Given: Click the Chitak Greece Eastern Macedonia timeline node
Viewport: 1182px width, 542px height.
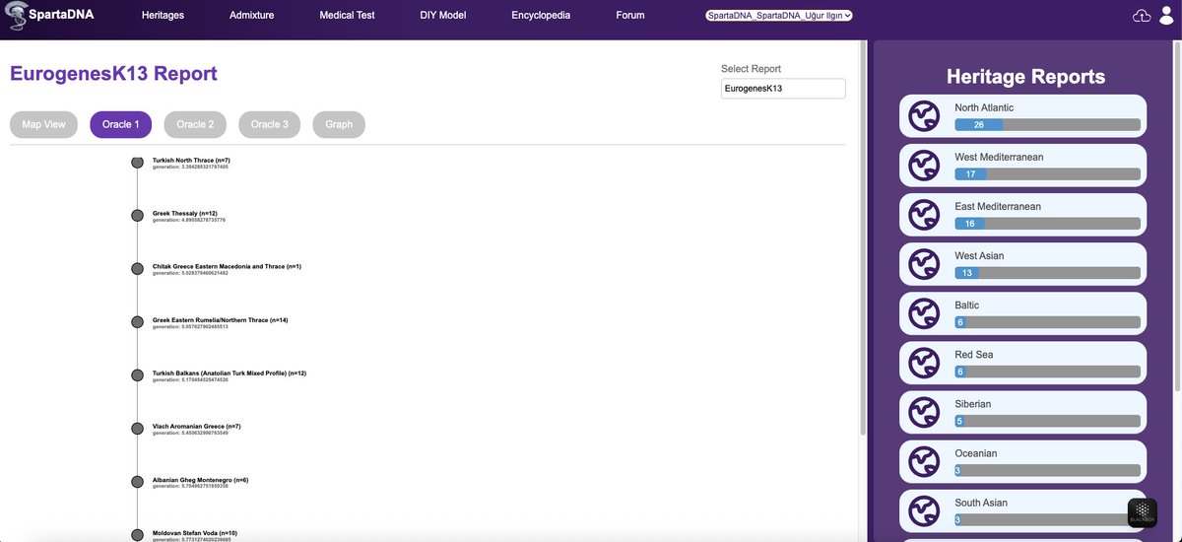Looking at the screenshot, I should [x=137, y=268].
